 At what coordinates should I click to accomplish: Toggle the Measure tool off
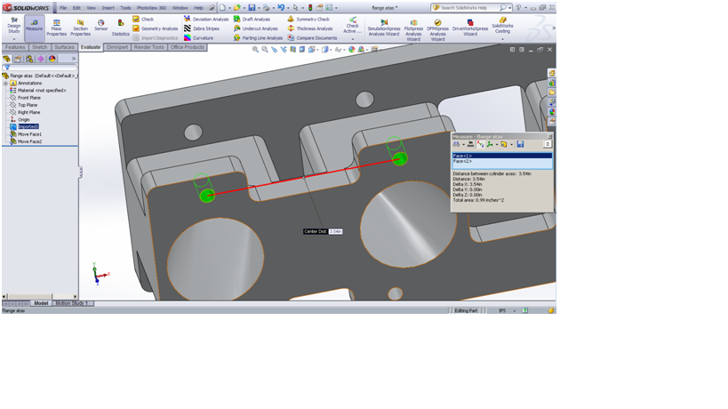pos(34,25)
